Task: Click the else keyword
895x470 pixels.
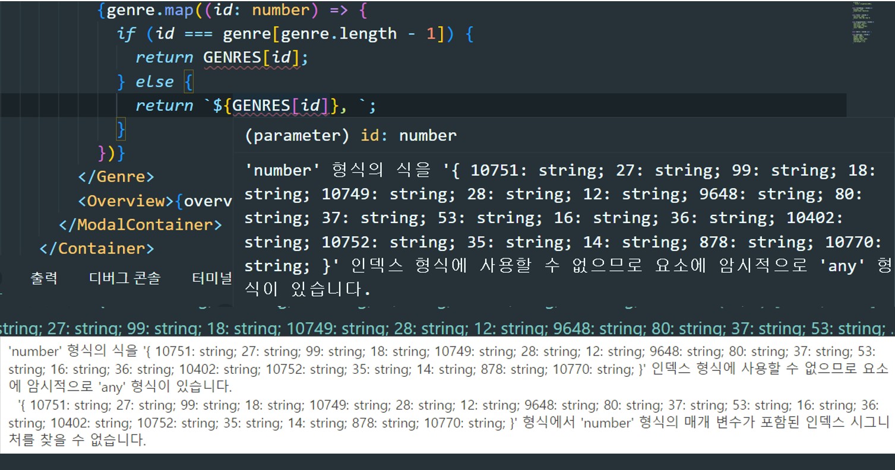Action: pos(154,82)
